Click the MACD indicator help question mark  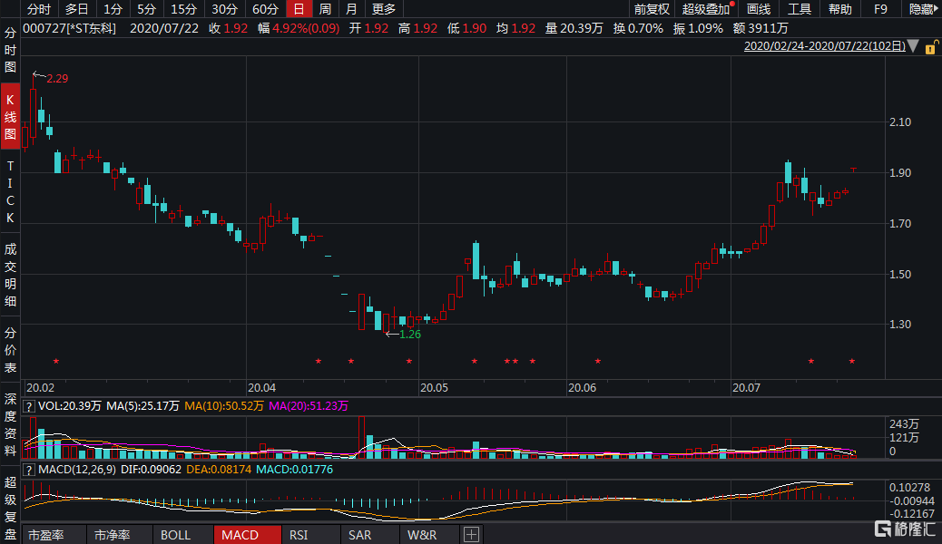[29, 470]
